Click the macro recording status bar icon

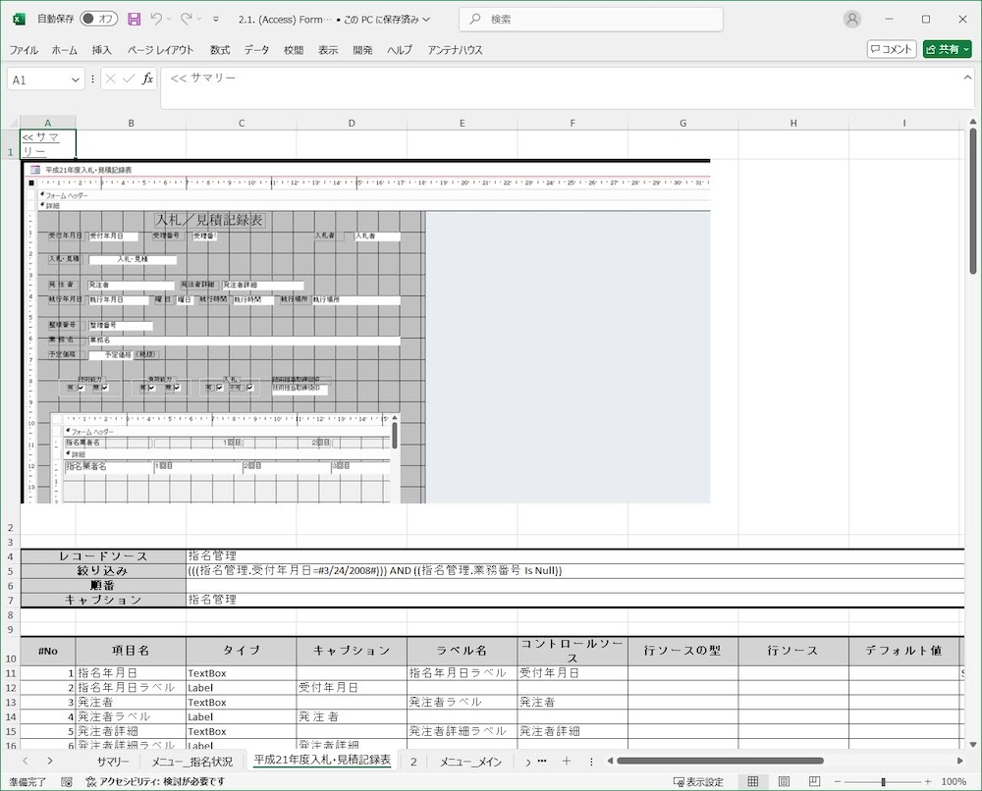click(67, 781)
